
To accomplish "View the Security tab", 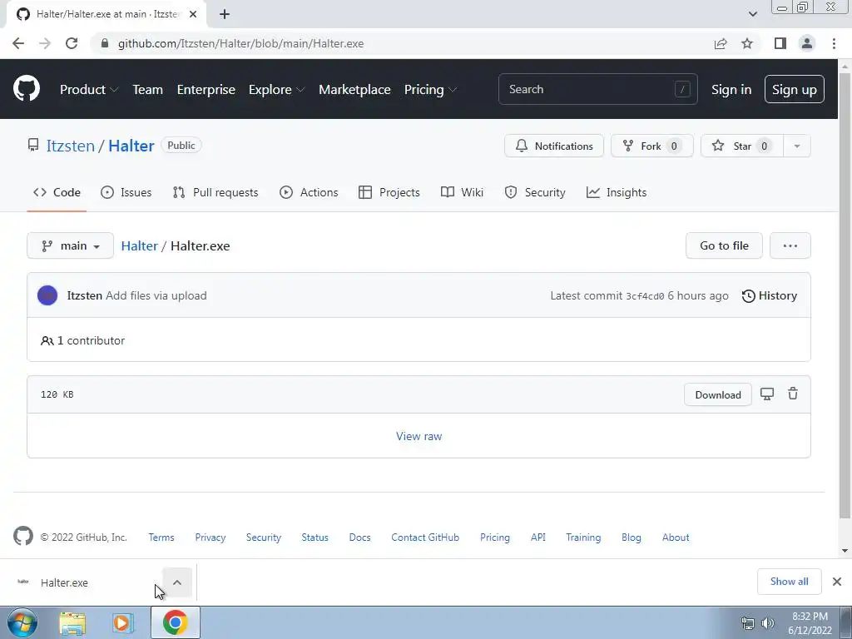I will point(535,192).
